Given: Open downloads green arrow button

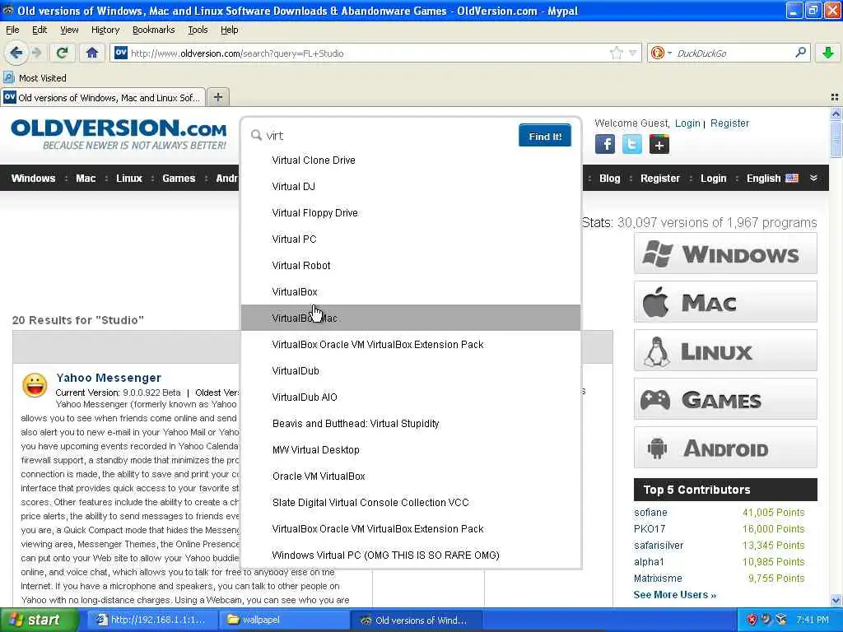Looking at the screenshot, I should [x=828, y=53].
